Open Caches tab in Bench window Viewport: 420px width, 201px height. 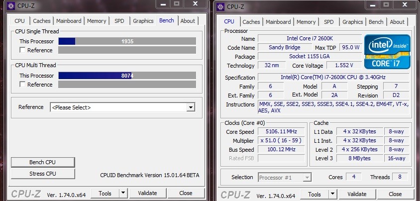click(x=41, y=21)
